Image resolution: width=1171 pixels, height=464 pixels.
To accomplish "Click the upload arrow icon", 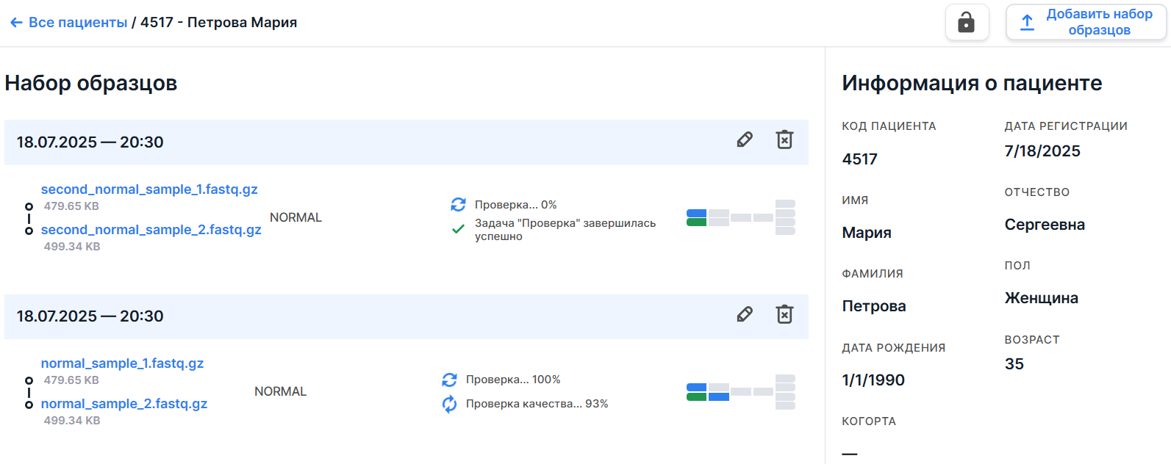I will click(x=1027, y=23).
